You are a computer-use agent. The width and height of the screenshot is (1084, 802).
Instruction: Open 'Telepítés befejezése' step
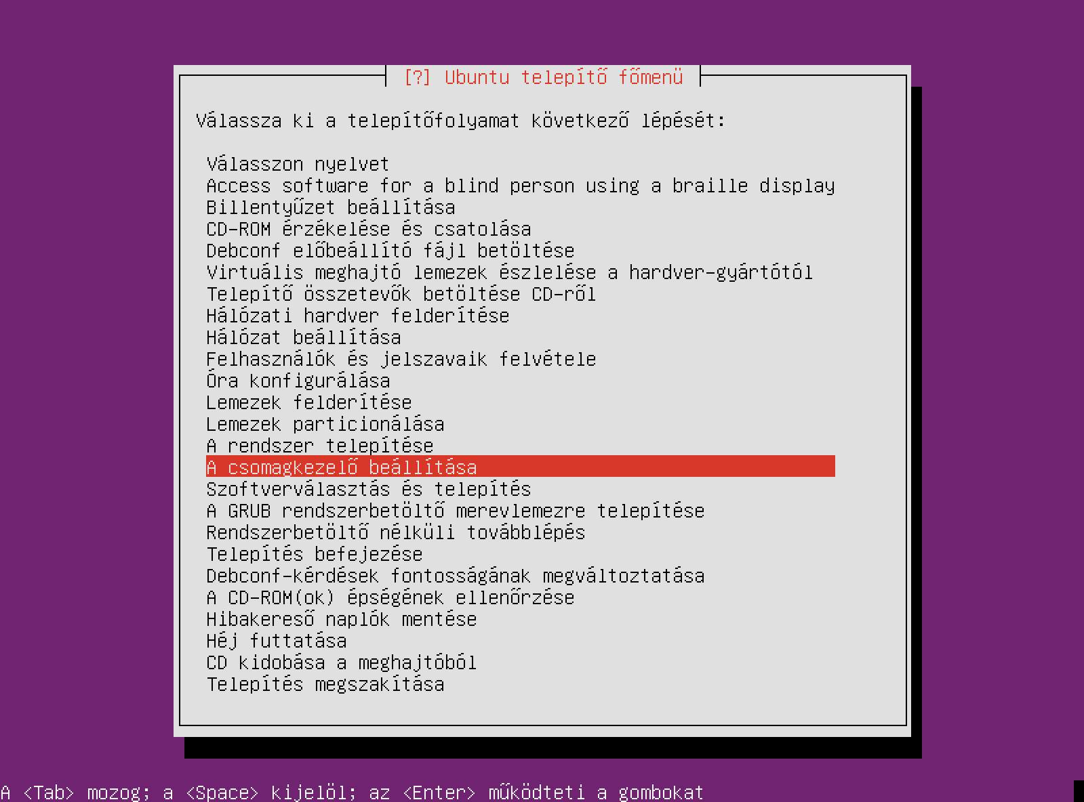[x=521, y=554]
